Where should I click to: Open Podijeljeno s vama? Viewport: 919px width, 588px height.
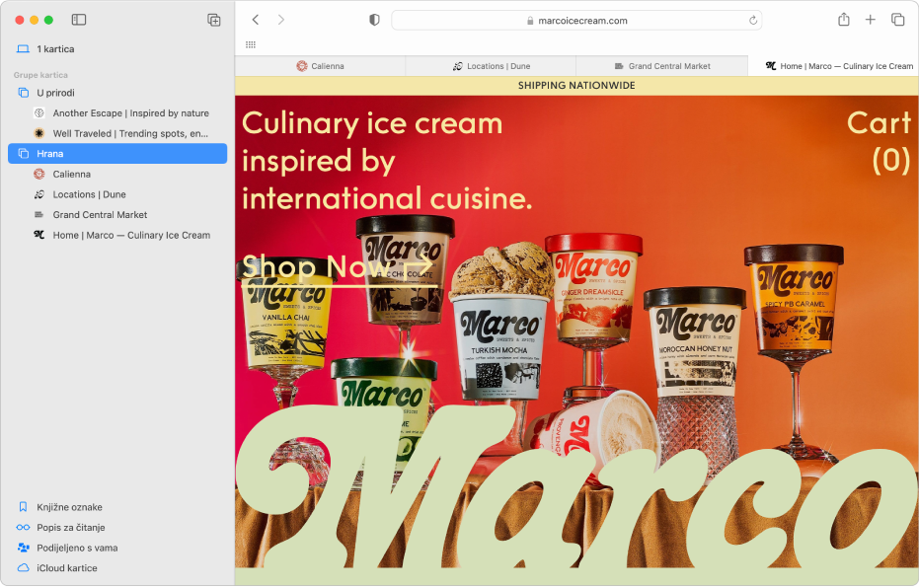[78, 547]
